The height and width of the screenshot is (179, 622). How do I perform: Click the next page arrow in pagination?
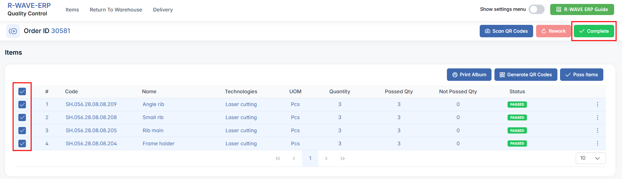326,158
